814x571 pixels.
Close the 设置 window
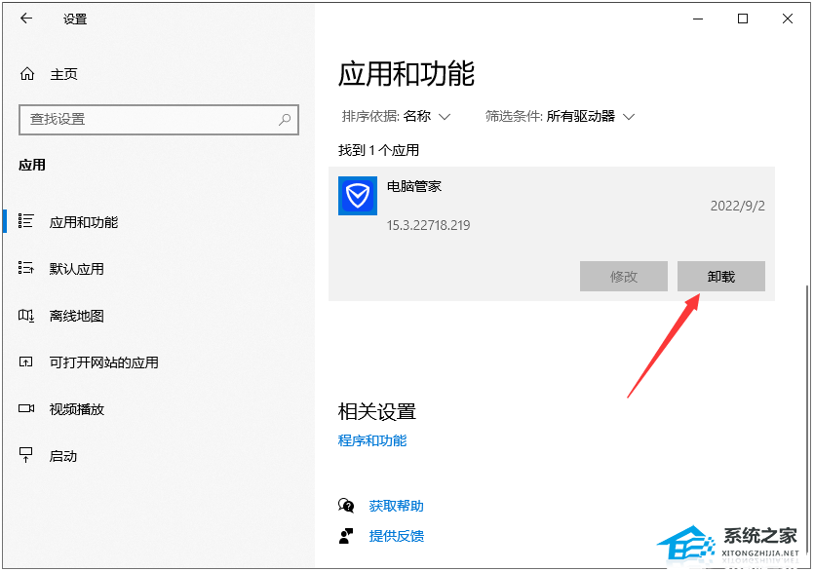coord(788,19)
